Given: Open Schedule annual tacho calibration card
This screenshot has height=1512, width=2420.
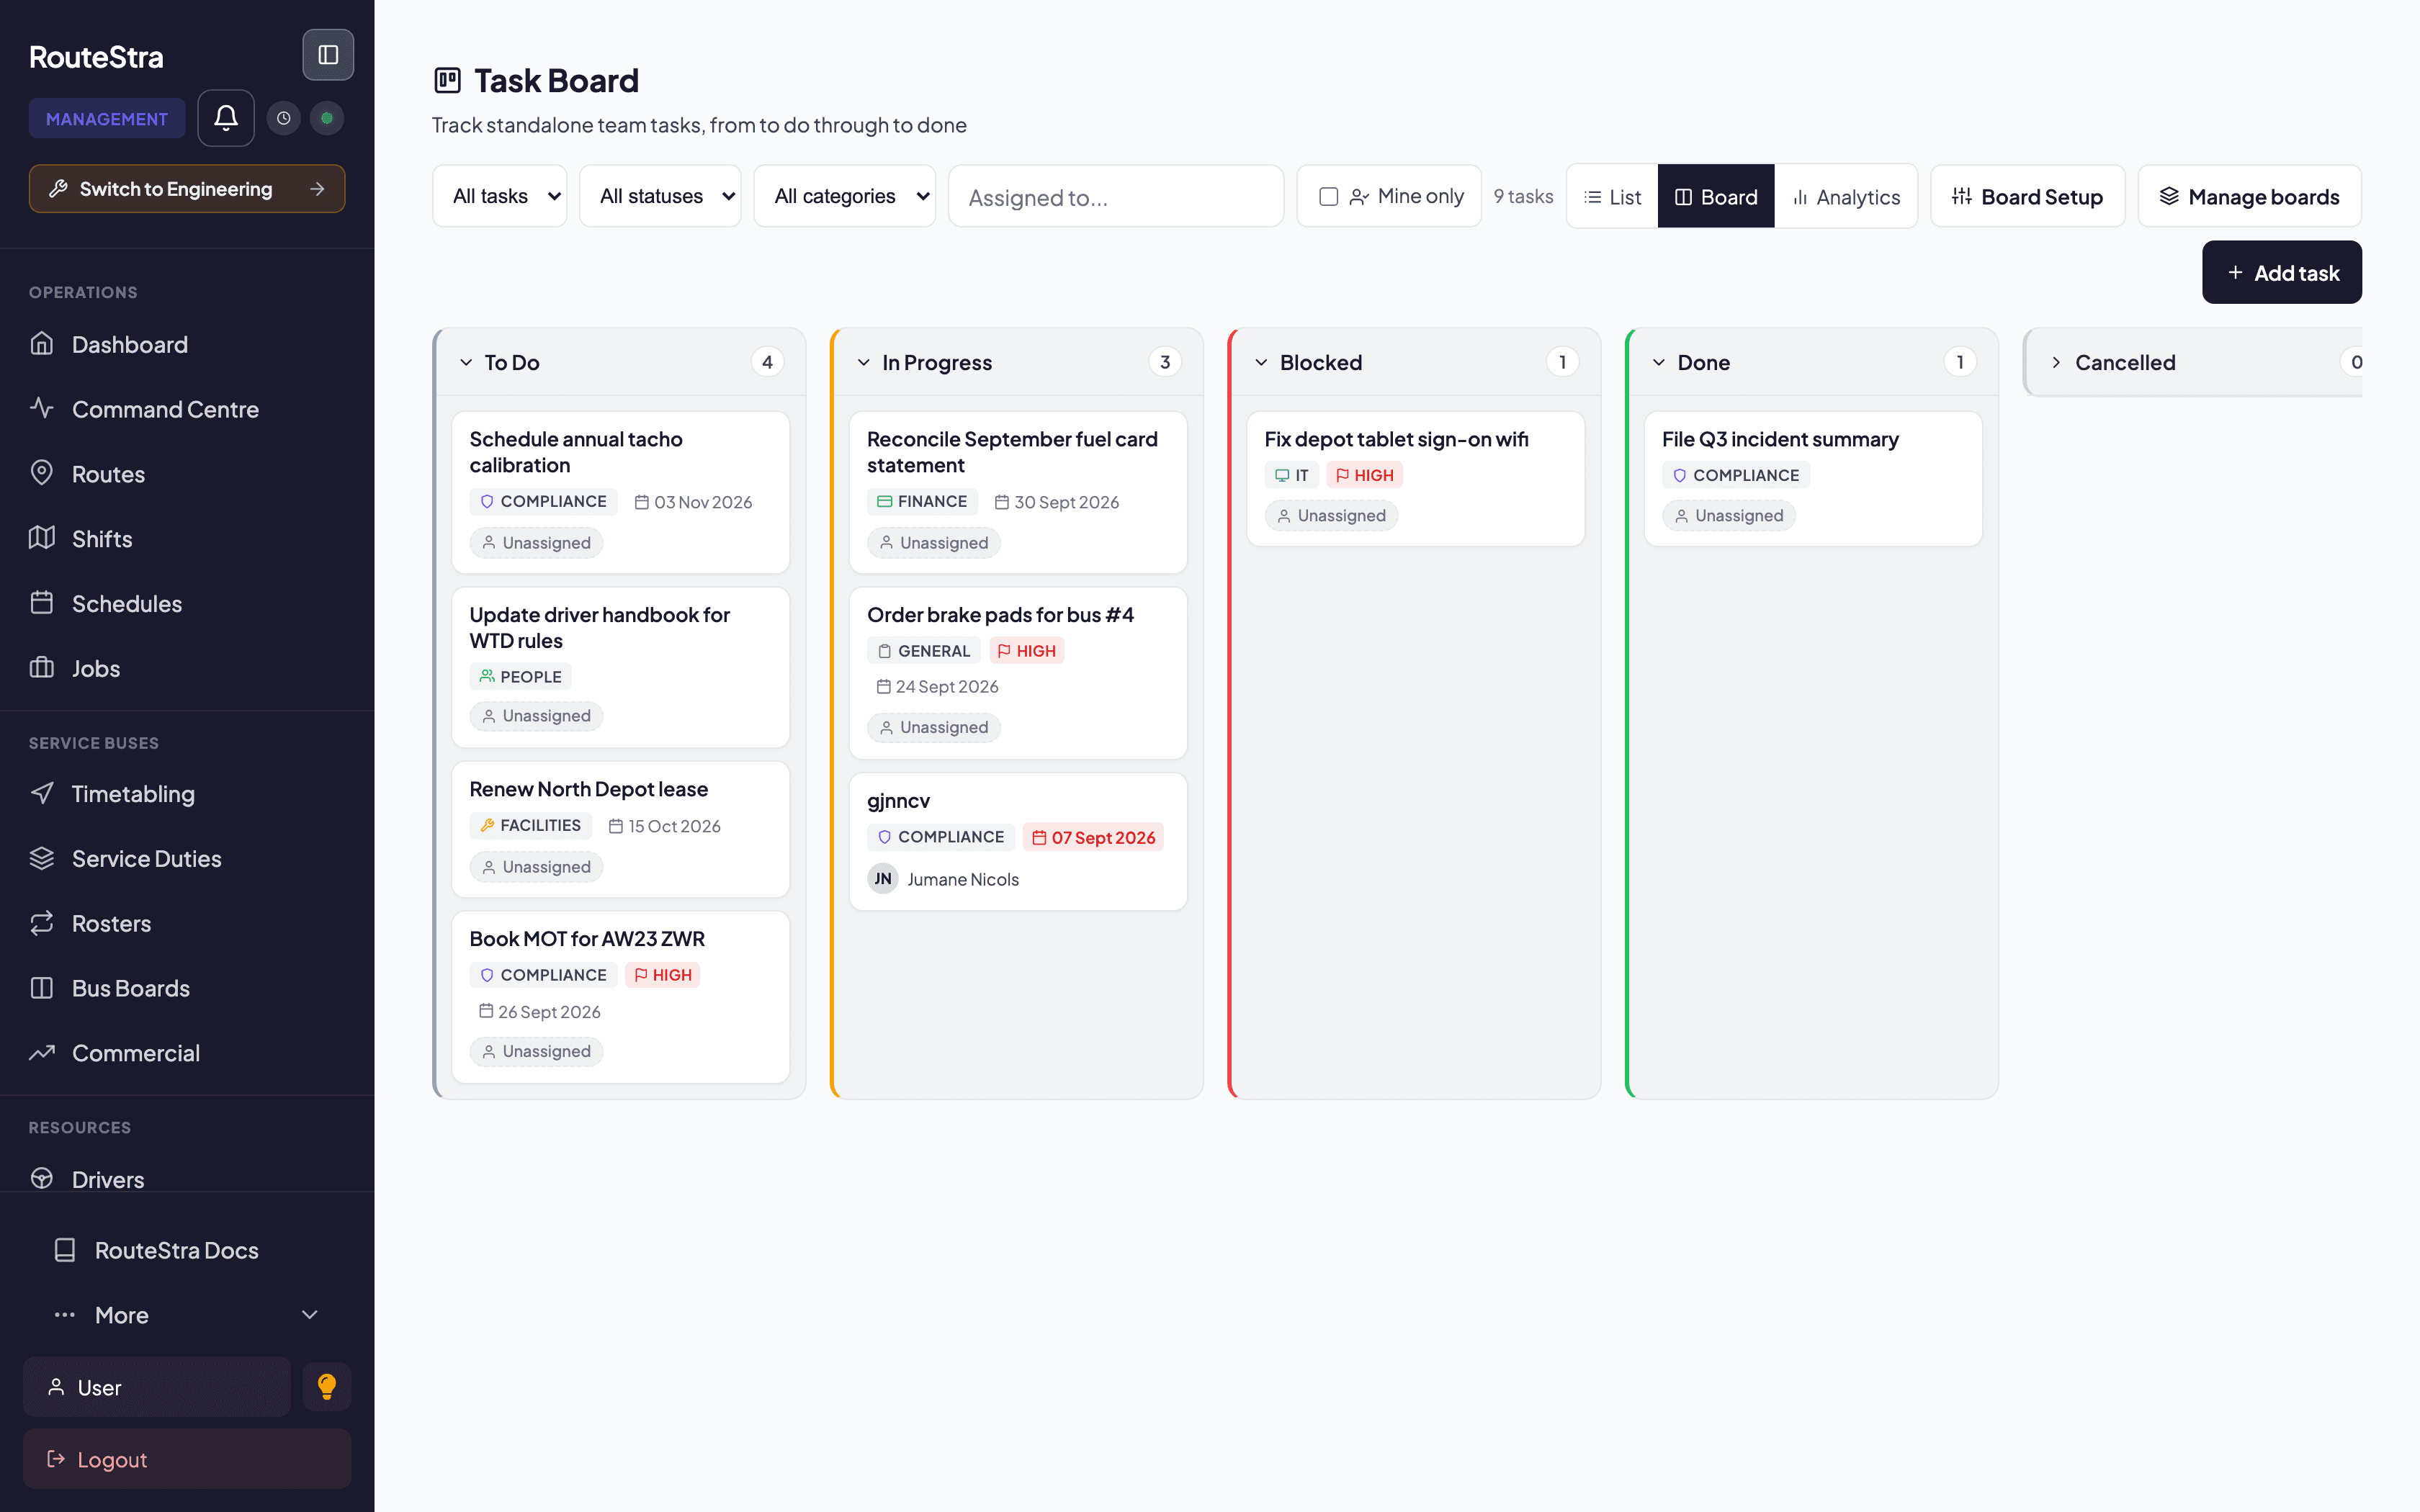Looking at the screenshot, I should [621, 492].
